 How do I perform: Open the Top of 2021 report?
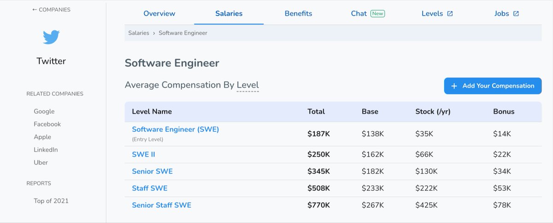(51, 201)
